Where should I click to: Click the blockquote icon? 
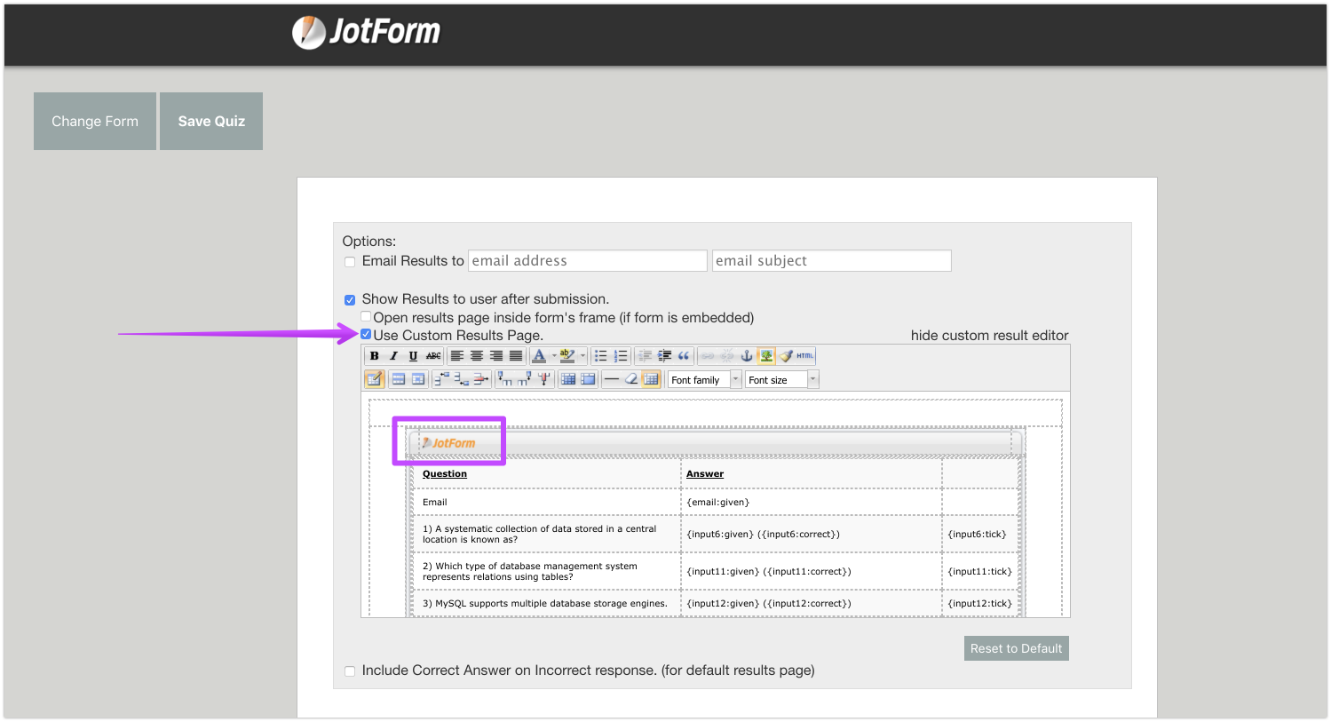pyautogui.click(x=684, y=356)
